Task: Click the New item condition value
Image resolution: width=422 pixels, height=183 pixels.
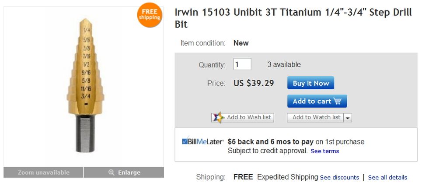Action: pyautogui.click(x=241, y=43)
